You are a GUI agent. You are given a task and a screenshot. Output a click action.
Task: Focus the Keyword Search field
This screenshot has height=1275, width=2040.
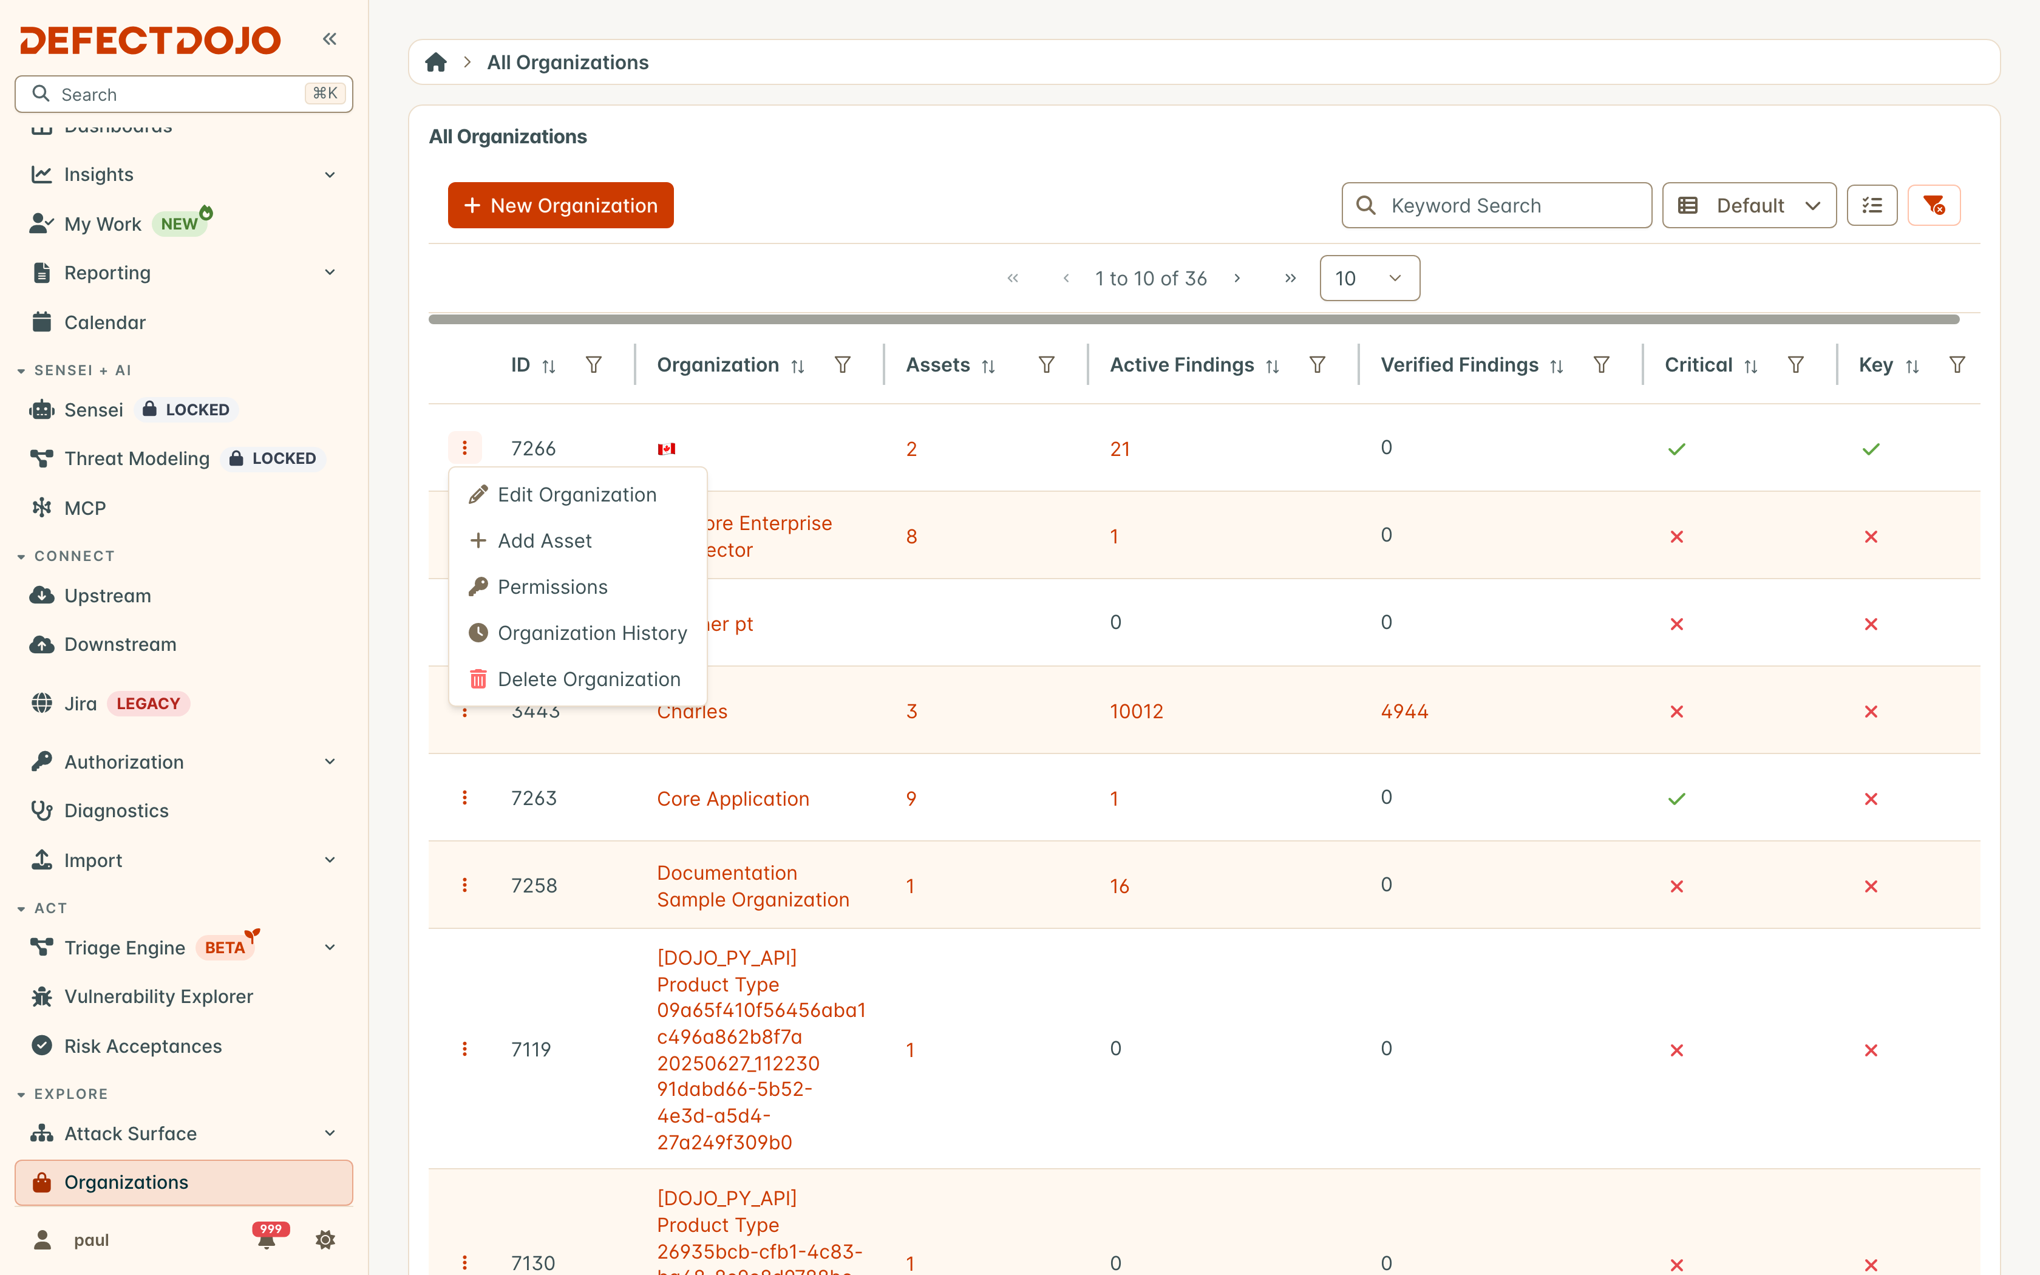pyautogui.click(x=1496, y=205)
